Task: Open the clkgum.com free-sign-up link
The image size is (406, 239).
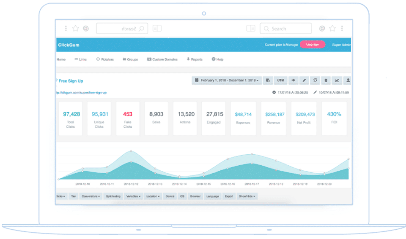Action: (x=81, y=93)
